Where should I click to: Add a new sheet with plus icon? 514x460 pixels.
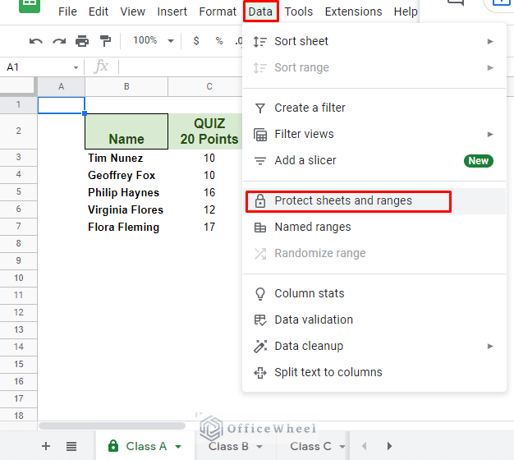pos(46,446)
